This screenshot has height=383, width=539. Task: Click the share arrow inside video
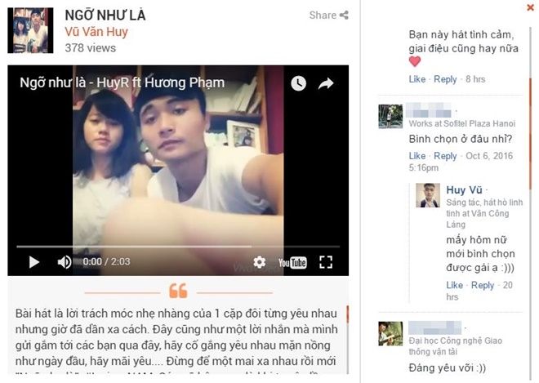pyautogui.click(x=326, y=83)
